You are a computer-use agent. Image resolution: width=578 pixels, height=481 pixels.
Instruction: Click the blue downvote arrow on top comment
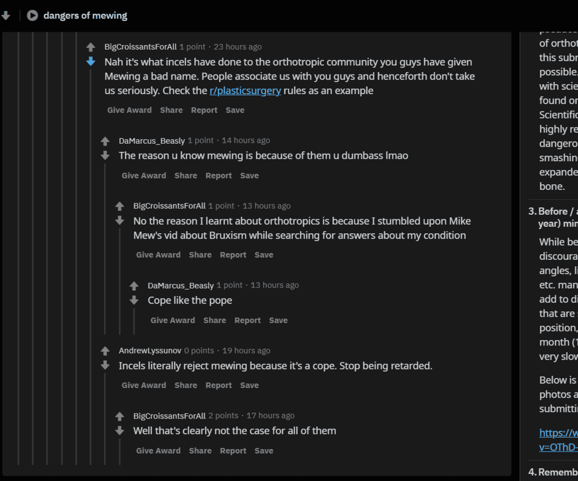click(x=91, y=61)
